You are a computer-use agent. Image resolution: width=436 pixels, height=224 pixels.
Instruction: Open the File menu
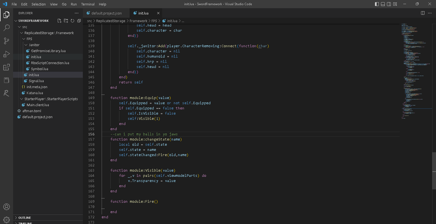point(15,4)
